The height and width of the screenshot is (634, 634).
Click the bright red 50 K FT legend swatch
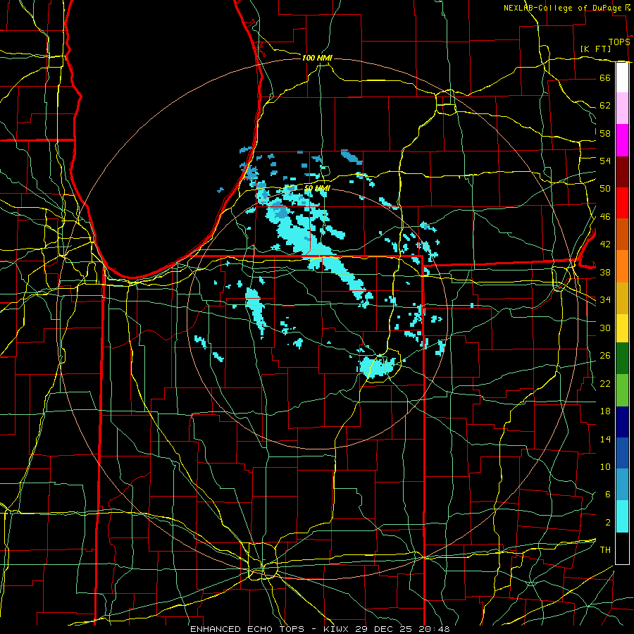pyautogui.click(x=622, y=203)
